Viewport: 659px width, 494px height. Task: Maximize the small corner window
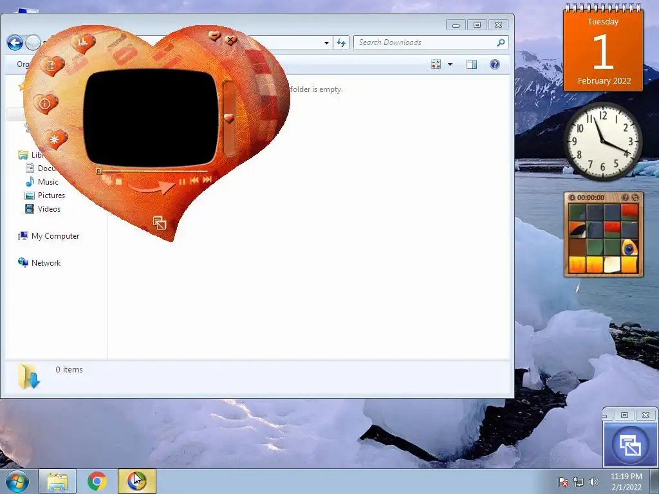[x=624, y=415]
